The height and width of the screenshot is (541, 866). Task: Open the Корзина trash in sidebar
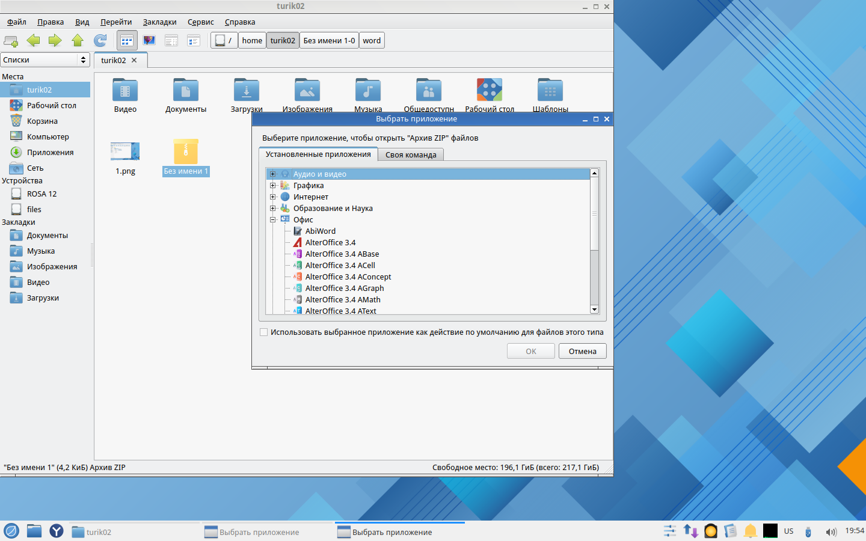pyautogui.click(x=42, y=121)
